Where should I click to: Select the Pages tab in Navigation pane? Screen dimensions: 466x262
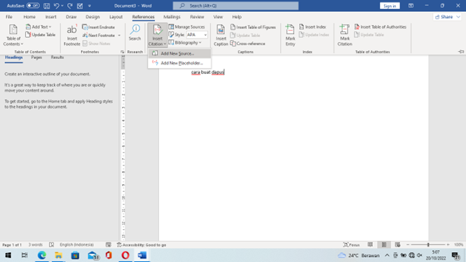point(36,57)
